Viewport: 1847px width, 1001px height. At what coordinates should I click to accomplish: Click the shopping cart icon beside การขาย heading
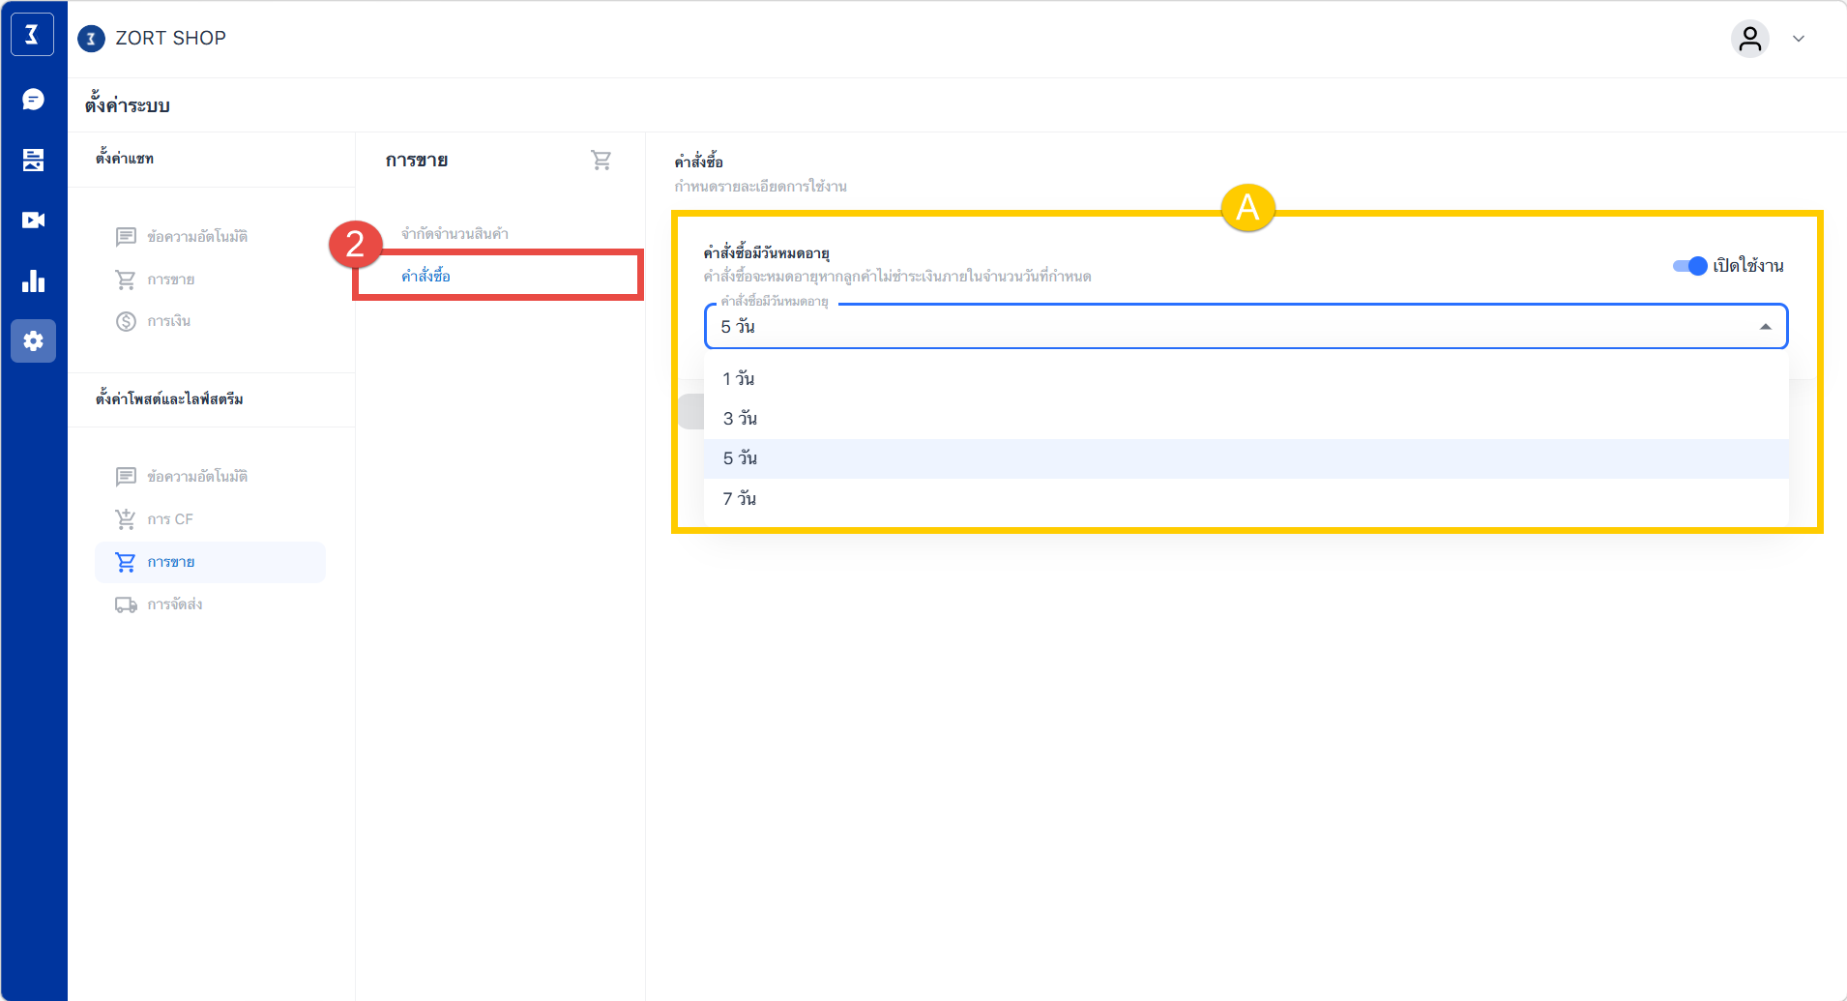tap(601, 161)
